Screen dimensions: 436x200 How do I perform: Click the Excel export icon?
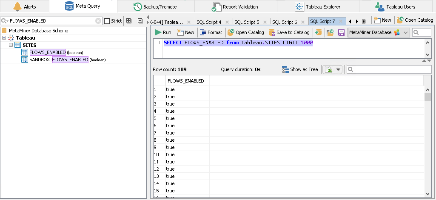coord(329,69)
